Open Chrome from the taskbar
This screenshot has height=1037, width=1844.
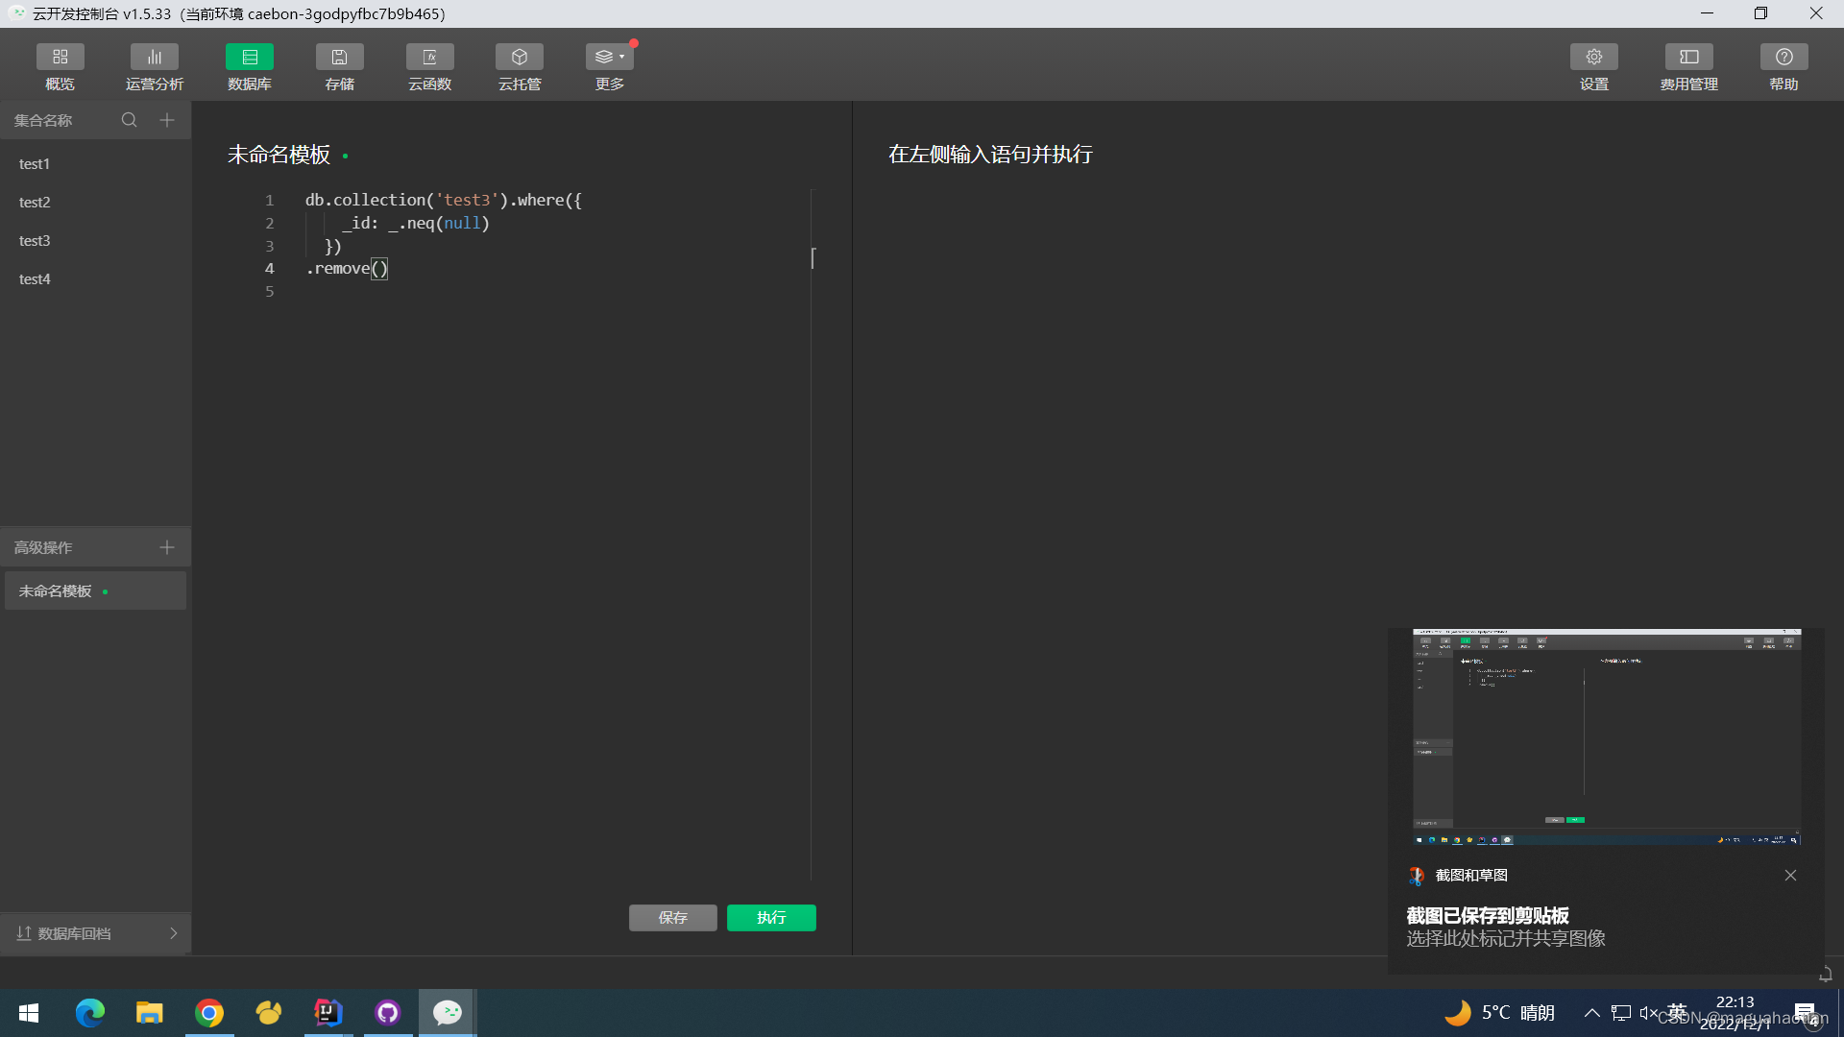[x=209, y=1013]
